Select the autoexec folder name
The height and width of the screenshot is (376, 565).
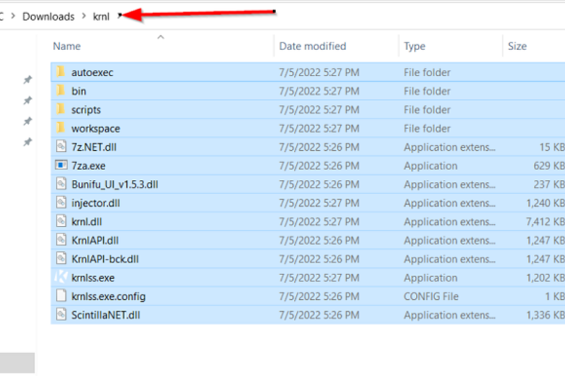[93, 73]
